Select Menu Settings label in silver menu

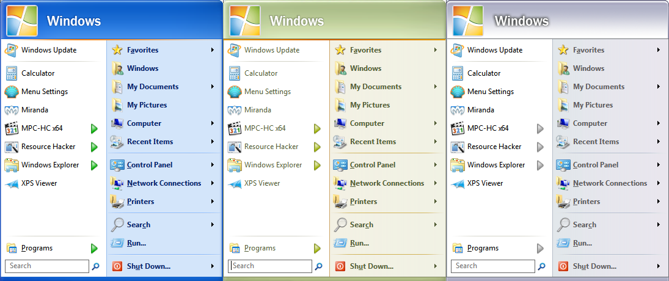(x=490, y=92)
